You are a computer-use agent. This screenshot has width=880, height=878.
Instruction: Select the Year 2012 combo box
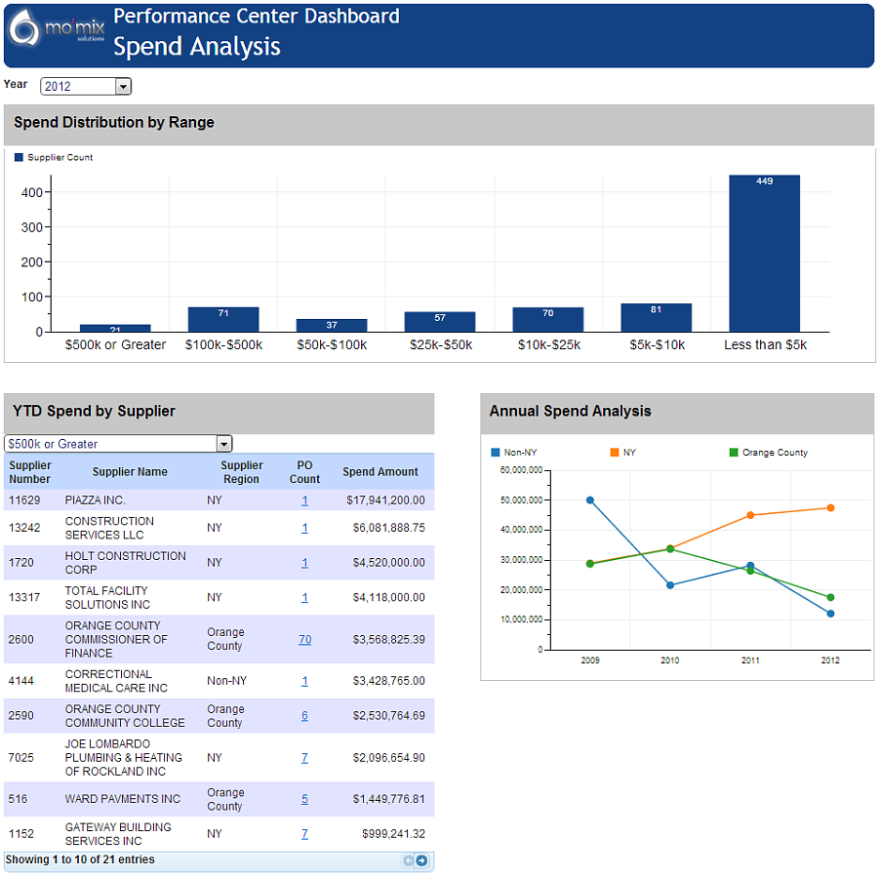pyautogui.click(x=85, y=87)
